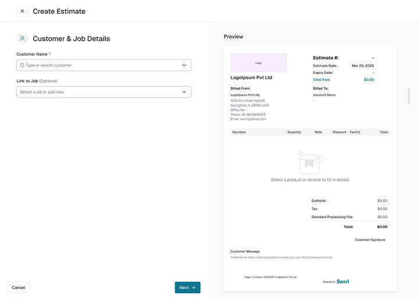This screenshot has height=298, width=419.
Task: Click the Account Name text
Action: coord(324,95)
